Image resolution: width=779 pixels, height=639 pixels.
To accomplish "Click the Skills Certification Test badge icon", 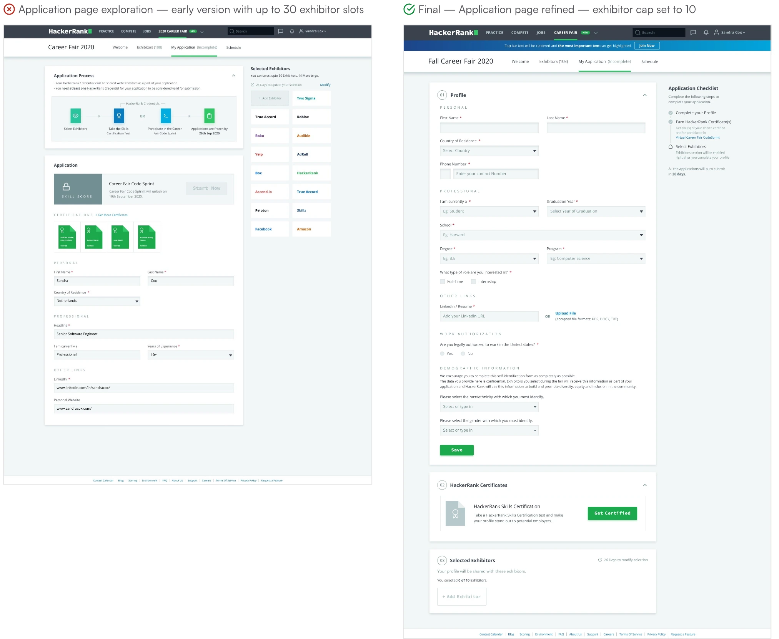I will 119,116.
